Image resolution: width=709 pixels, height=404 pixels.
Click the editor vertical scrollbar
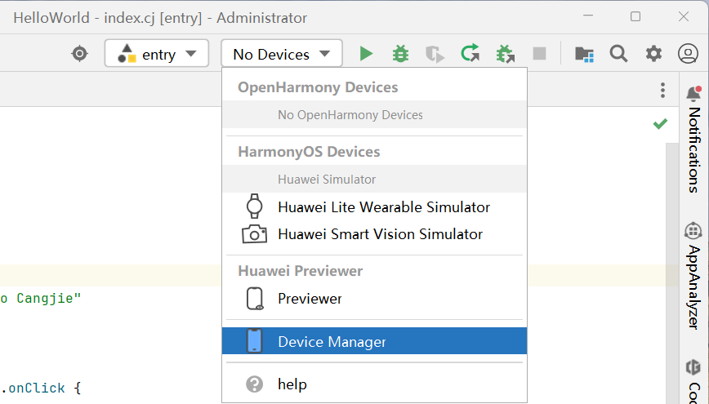(672, 273)
